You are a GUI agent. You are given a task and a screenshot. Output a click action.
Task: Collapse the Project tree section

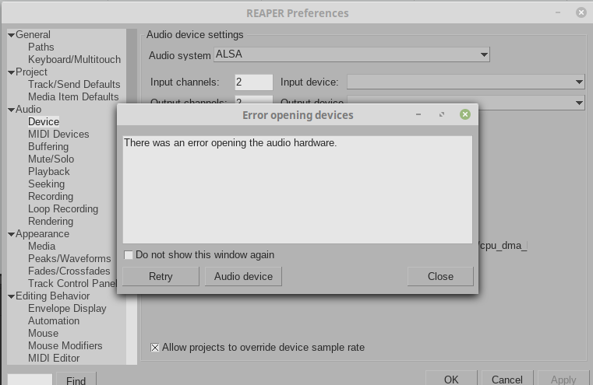tap(12, 72)
